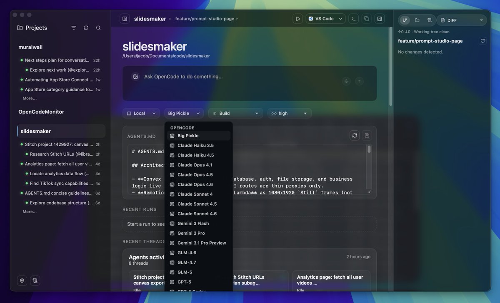Select the folder view in right panel
The height and width of the screenshot is (303, 500).
coord(417,20)
